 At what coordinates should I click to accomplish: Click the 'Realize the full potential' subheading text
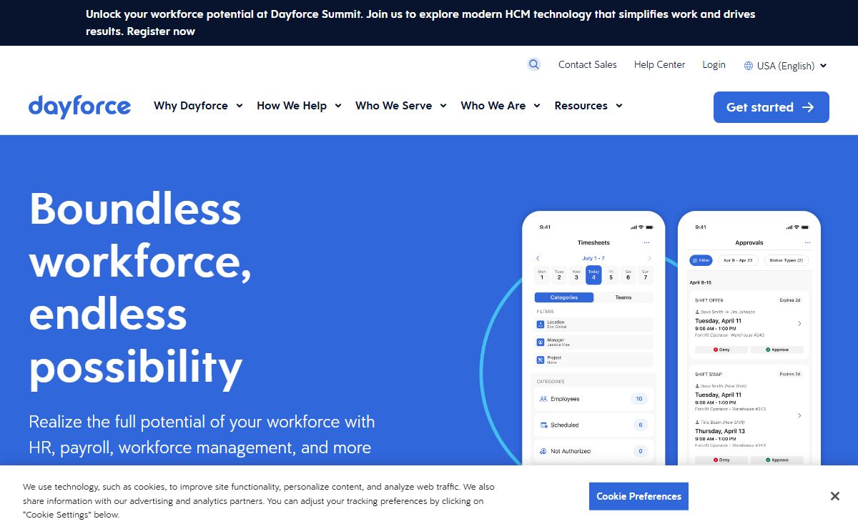point(202,435)
